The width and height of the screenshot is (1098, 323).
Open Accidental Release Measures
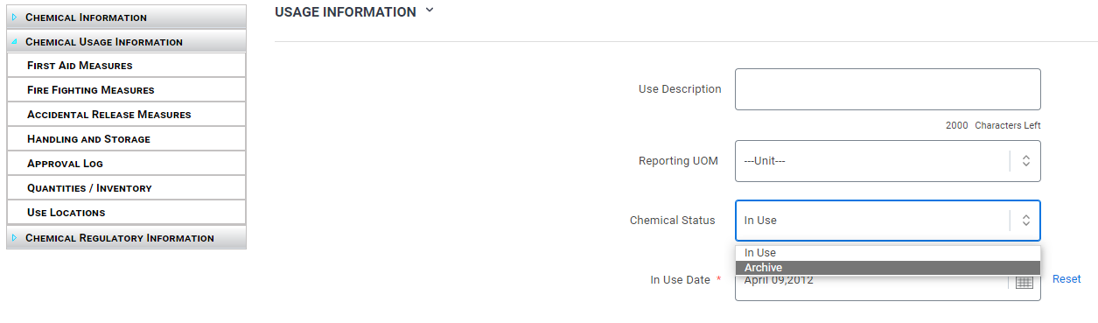point(126,115)
